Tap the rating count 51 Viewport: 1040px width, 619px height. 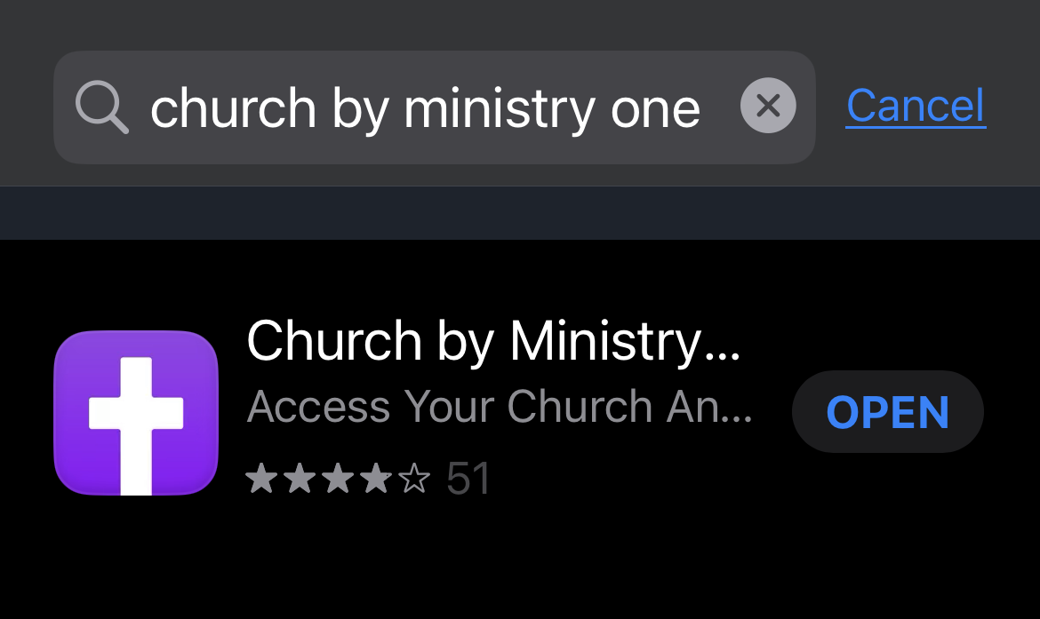[468, 480]
